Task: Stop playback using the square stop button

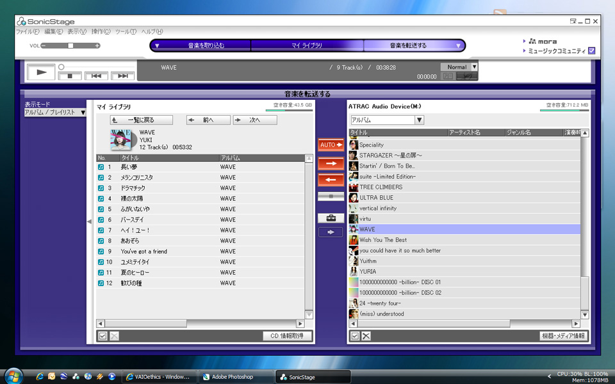Action: coord(70,76)
